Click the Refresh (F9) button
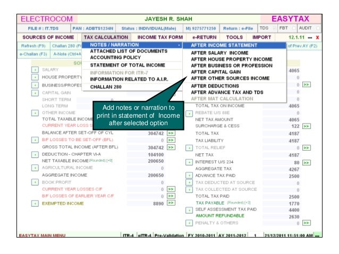 33,46
